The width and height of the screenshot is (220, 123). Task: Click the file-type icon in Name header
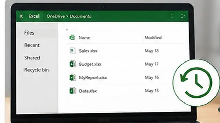73,37
